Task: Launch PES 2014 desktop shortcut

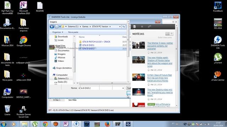Action: coord(218,24)
